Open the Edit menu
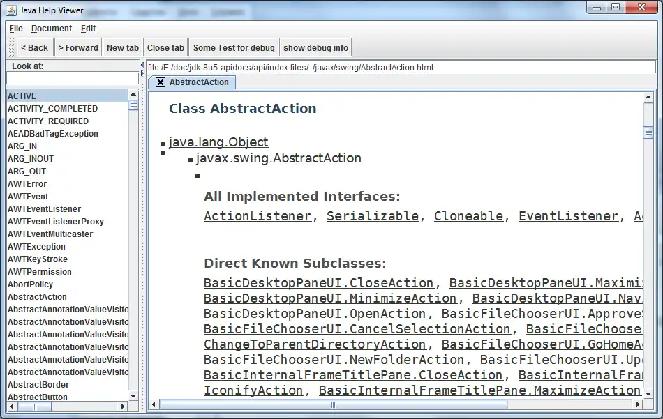663x419 pixels. (x=88, y=29)
